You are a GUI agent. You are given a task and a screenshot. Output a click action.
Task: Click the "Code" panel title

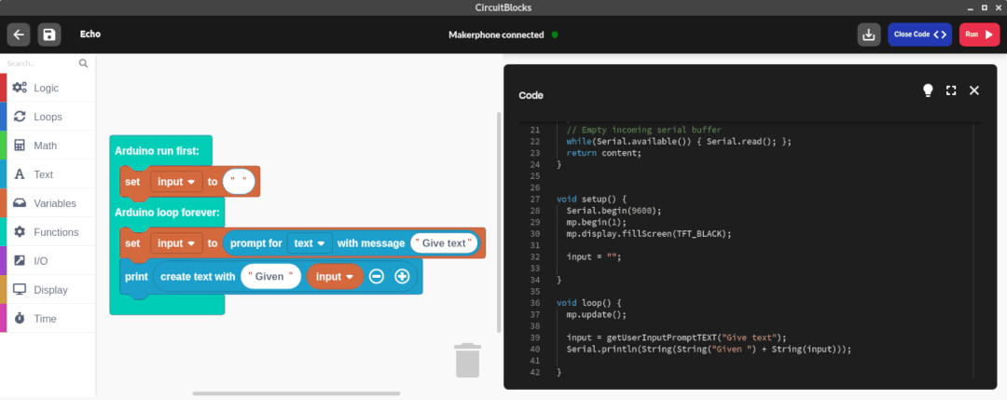(x=531, y=95)
